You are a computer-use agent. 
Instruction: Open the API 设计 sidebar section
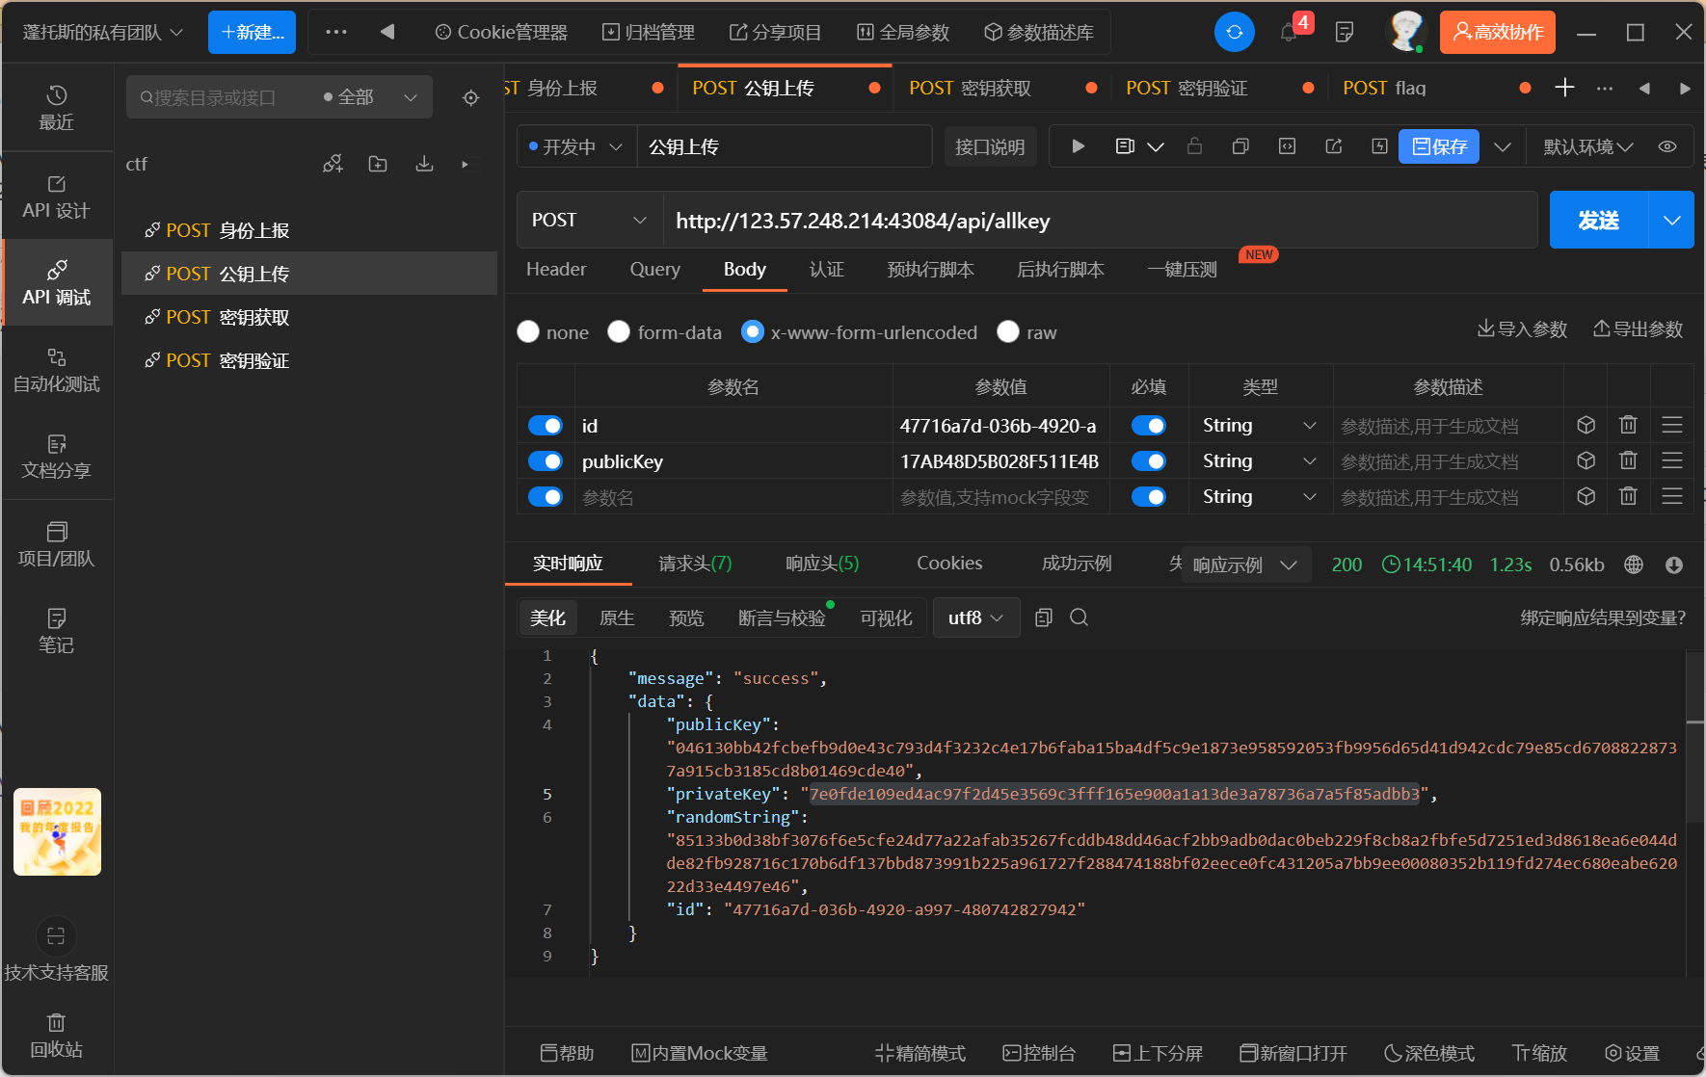coord(57,197)
